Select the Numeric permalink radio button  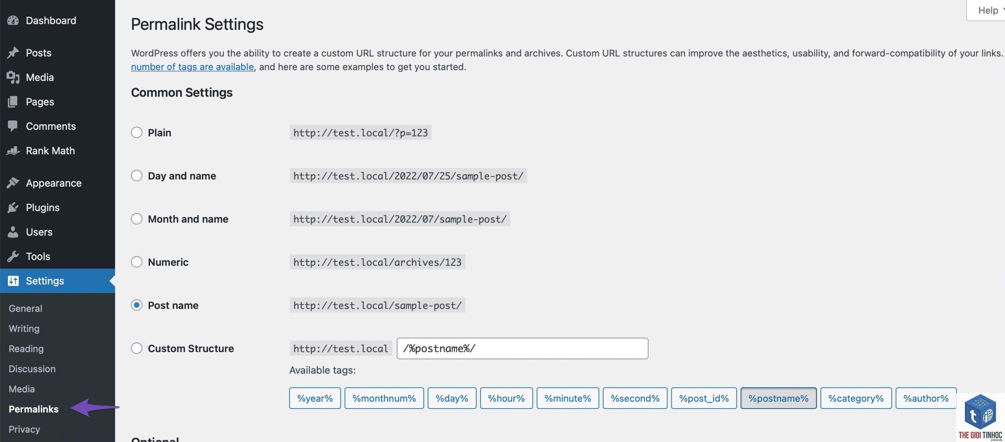click(137, 262)
